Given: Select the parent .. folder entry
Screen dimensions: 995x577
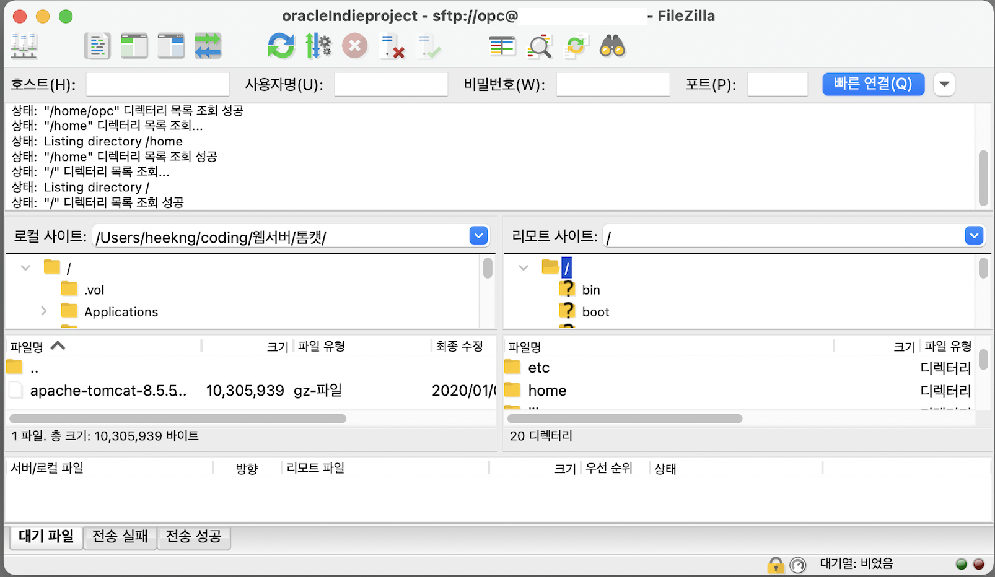Looking at the screenshot, I should coord(250,368).
